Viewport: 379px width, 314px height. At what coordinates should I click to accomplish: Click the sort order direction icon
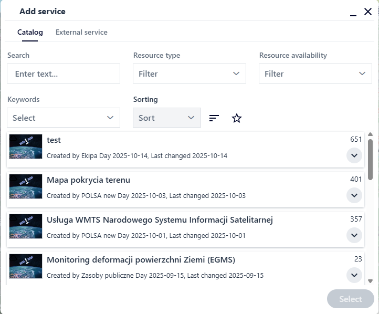(214, 118)
